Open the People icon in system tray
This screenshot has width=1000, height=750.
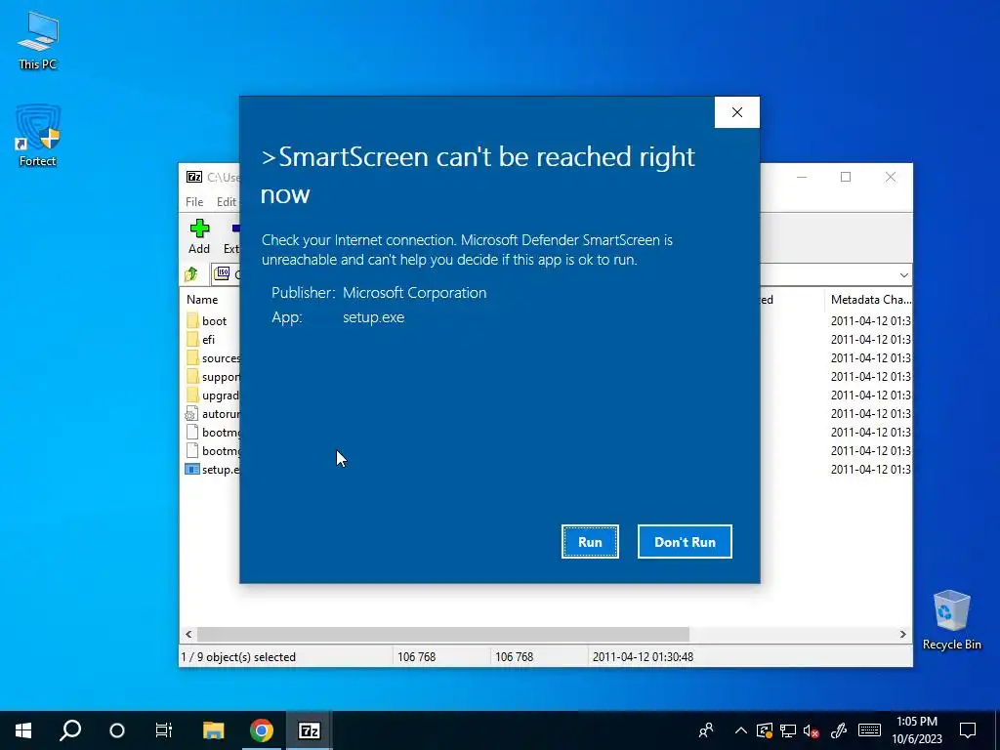tap(706, 730)
